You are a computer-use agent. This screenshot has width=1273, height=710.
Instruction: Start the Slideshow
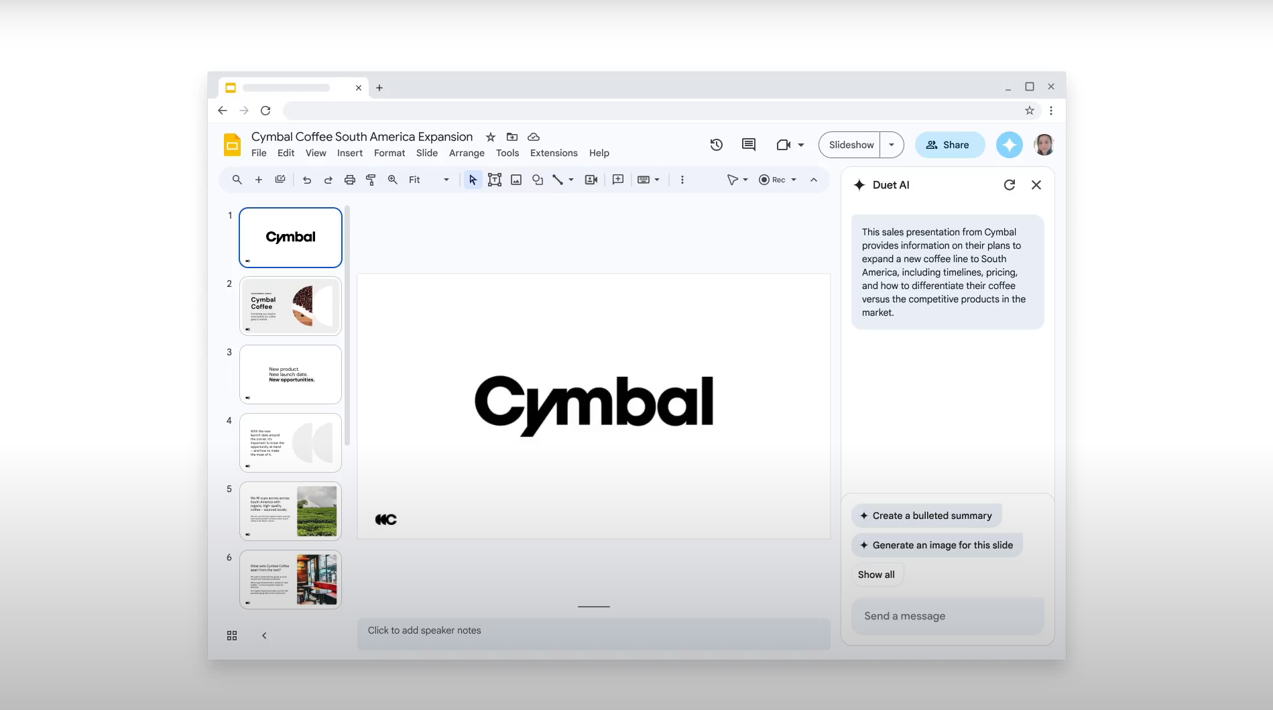coord(851,145)
